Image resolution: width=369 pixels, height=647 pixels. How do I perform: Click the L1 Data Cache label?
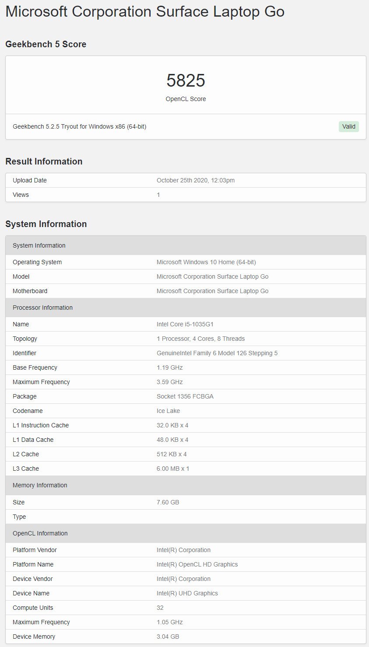point(33,440)
